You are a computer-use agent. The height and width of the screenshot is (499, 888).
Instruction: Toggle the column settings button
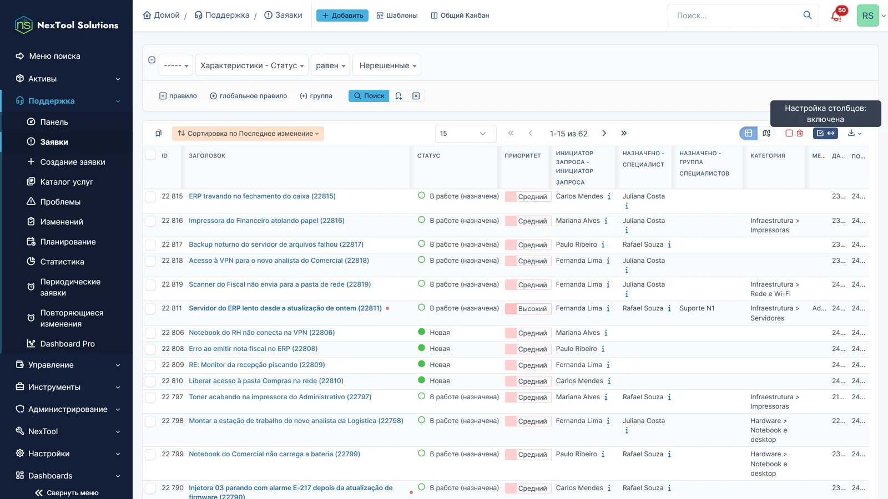point(825,133)
